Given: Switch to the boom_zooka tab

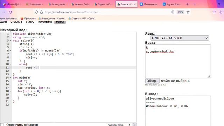Looking at the screenshot, I should [57, 4].
